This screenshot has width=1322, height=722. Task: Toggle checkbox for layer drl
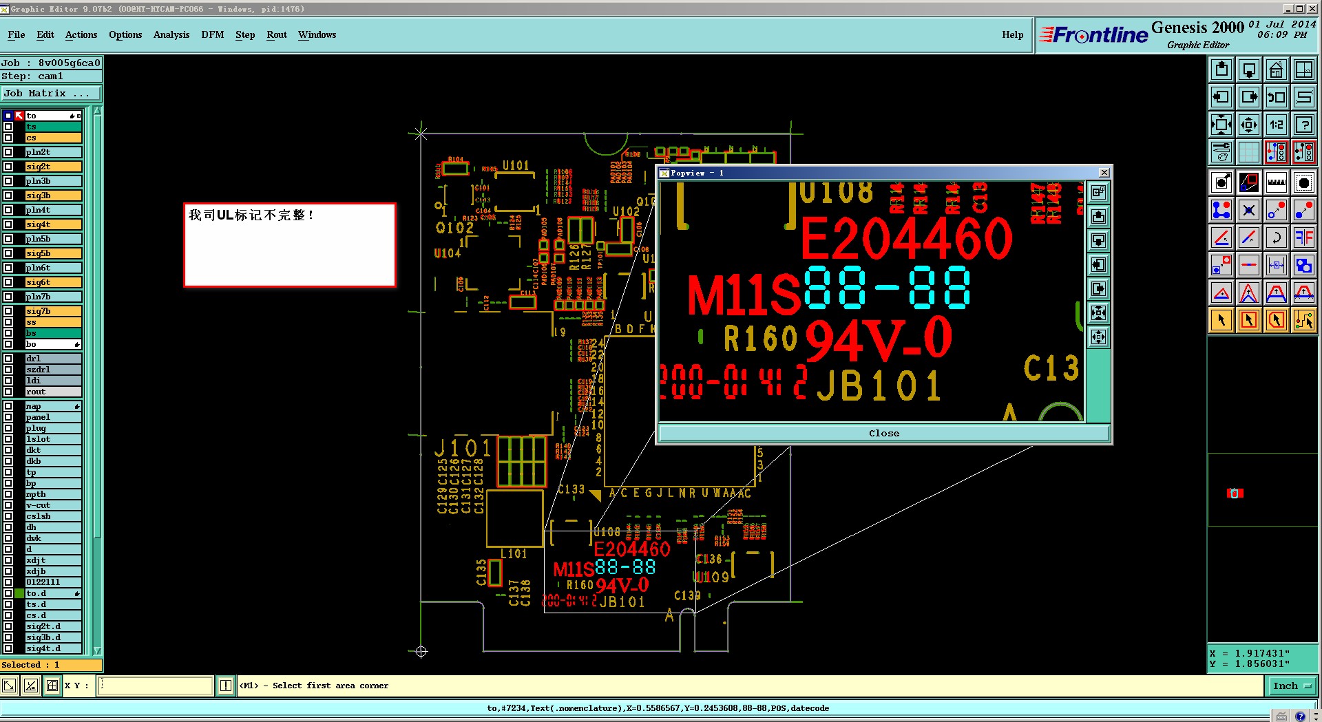coord(8,359)
